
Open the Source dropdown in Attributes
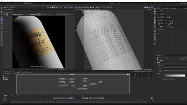click(x=175, y=67)
